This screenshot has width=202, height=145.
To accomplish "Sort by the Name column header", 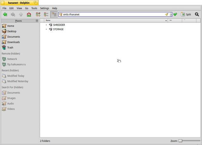I will [x=106, y=20].
